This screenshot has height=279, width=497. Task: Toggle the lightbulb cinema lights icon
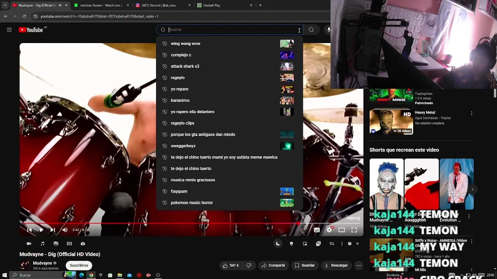[x=291, y=244]
